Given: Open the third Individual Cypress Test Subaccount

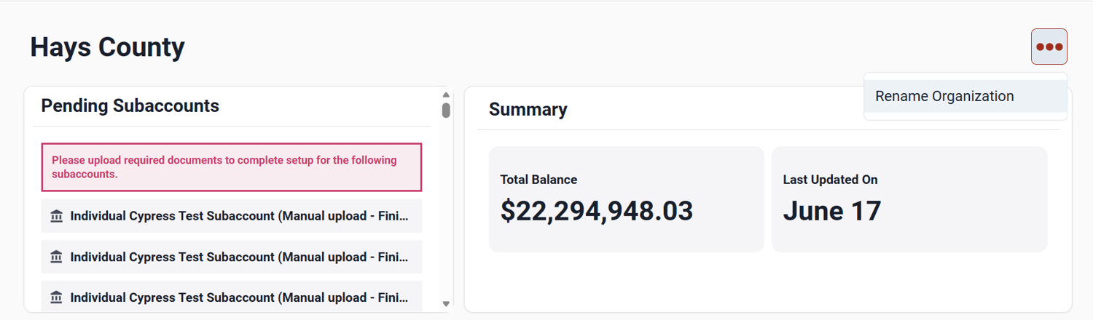Looking at the screenshot, I should point(238,297).
